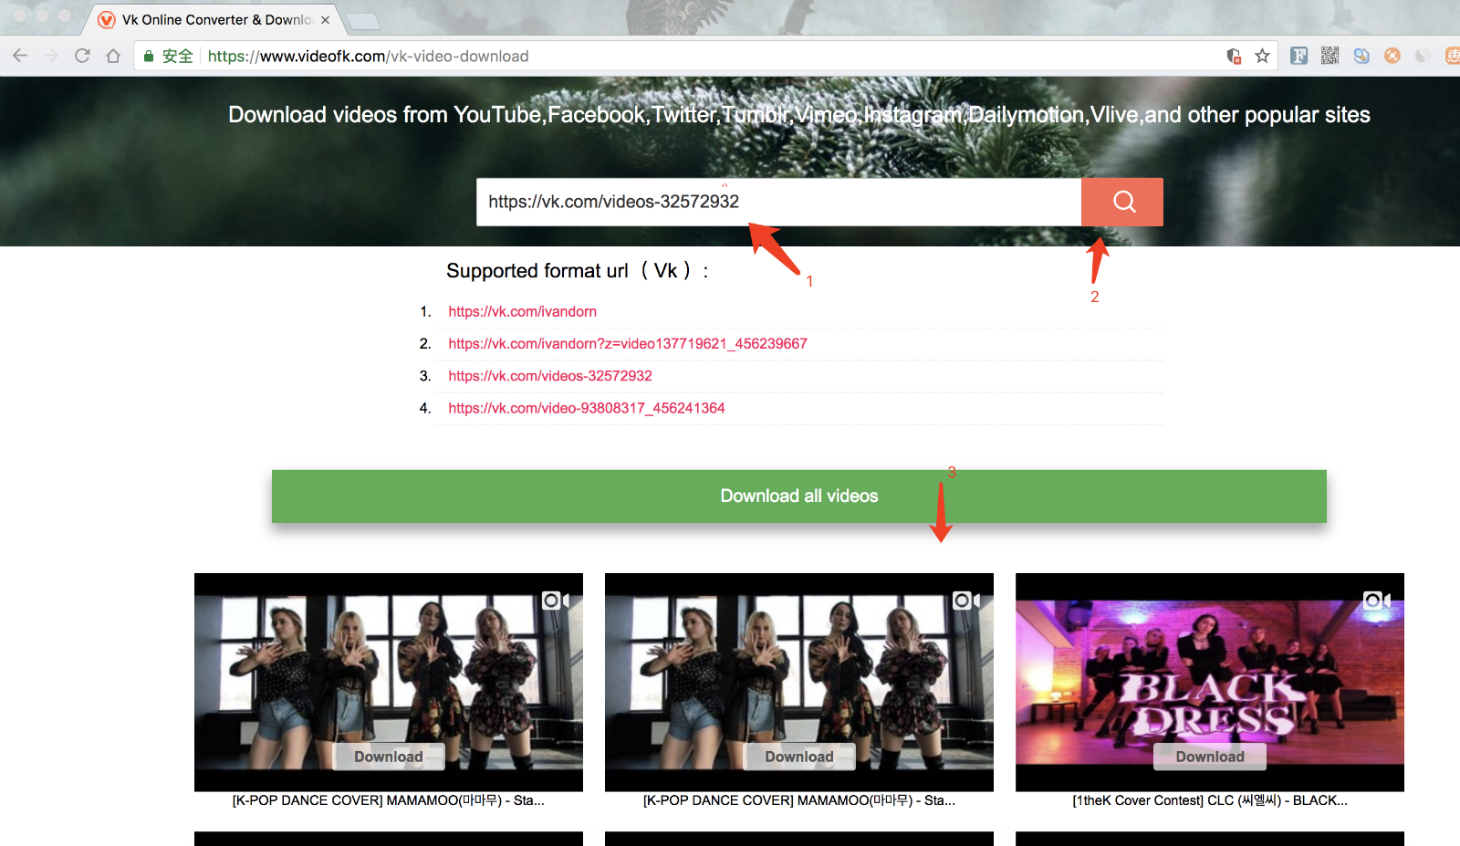Click the 'Download videos from YouTube' headline
This screenshot has height=846, width=1460.
(799, 115)
